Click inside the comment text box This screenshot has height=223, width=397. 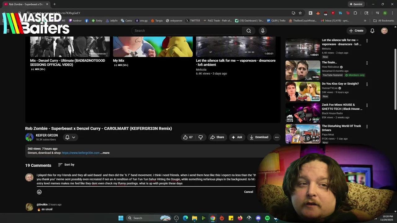coord(146,179)
